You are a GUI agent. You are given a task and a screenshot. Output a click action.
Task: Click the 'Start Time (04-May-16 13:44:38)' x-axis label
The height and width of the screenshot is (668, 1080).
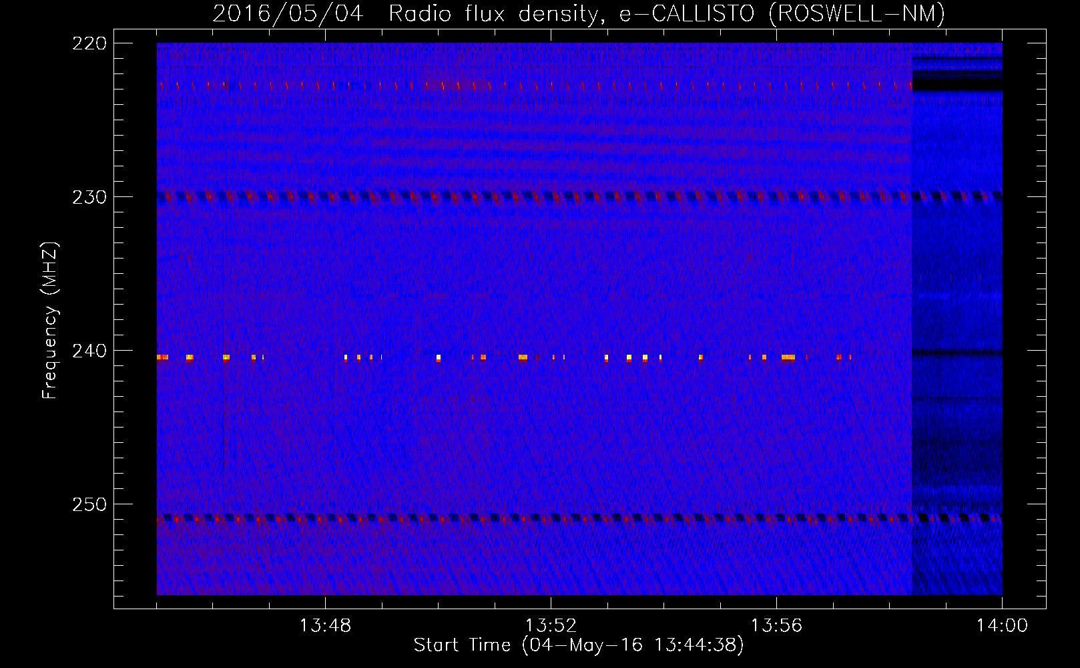579,645
